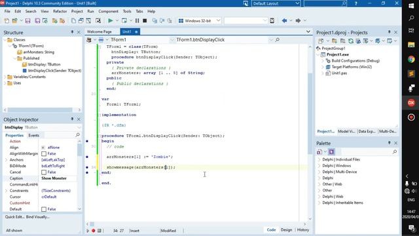
Task: Click the View Form toolbar icon
Action: pos(81,20)
